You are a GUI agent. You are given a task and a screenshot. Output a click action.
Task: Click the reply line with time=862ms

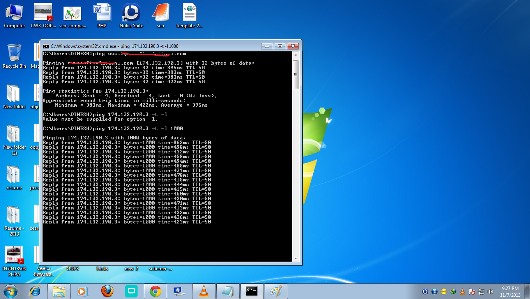pos(127,142)
